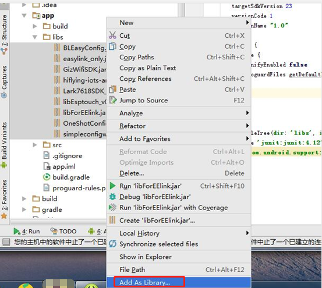This screenshot has width=322, height=288.
Task: Click the Debug bug icon
Action: tap(112, 197)
